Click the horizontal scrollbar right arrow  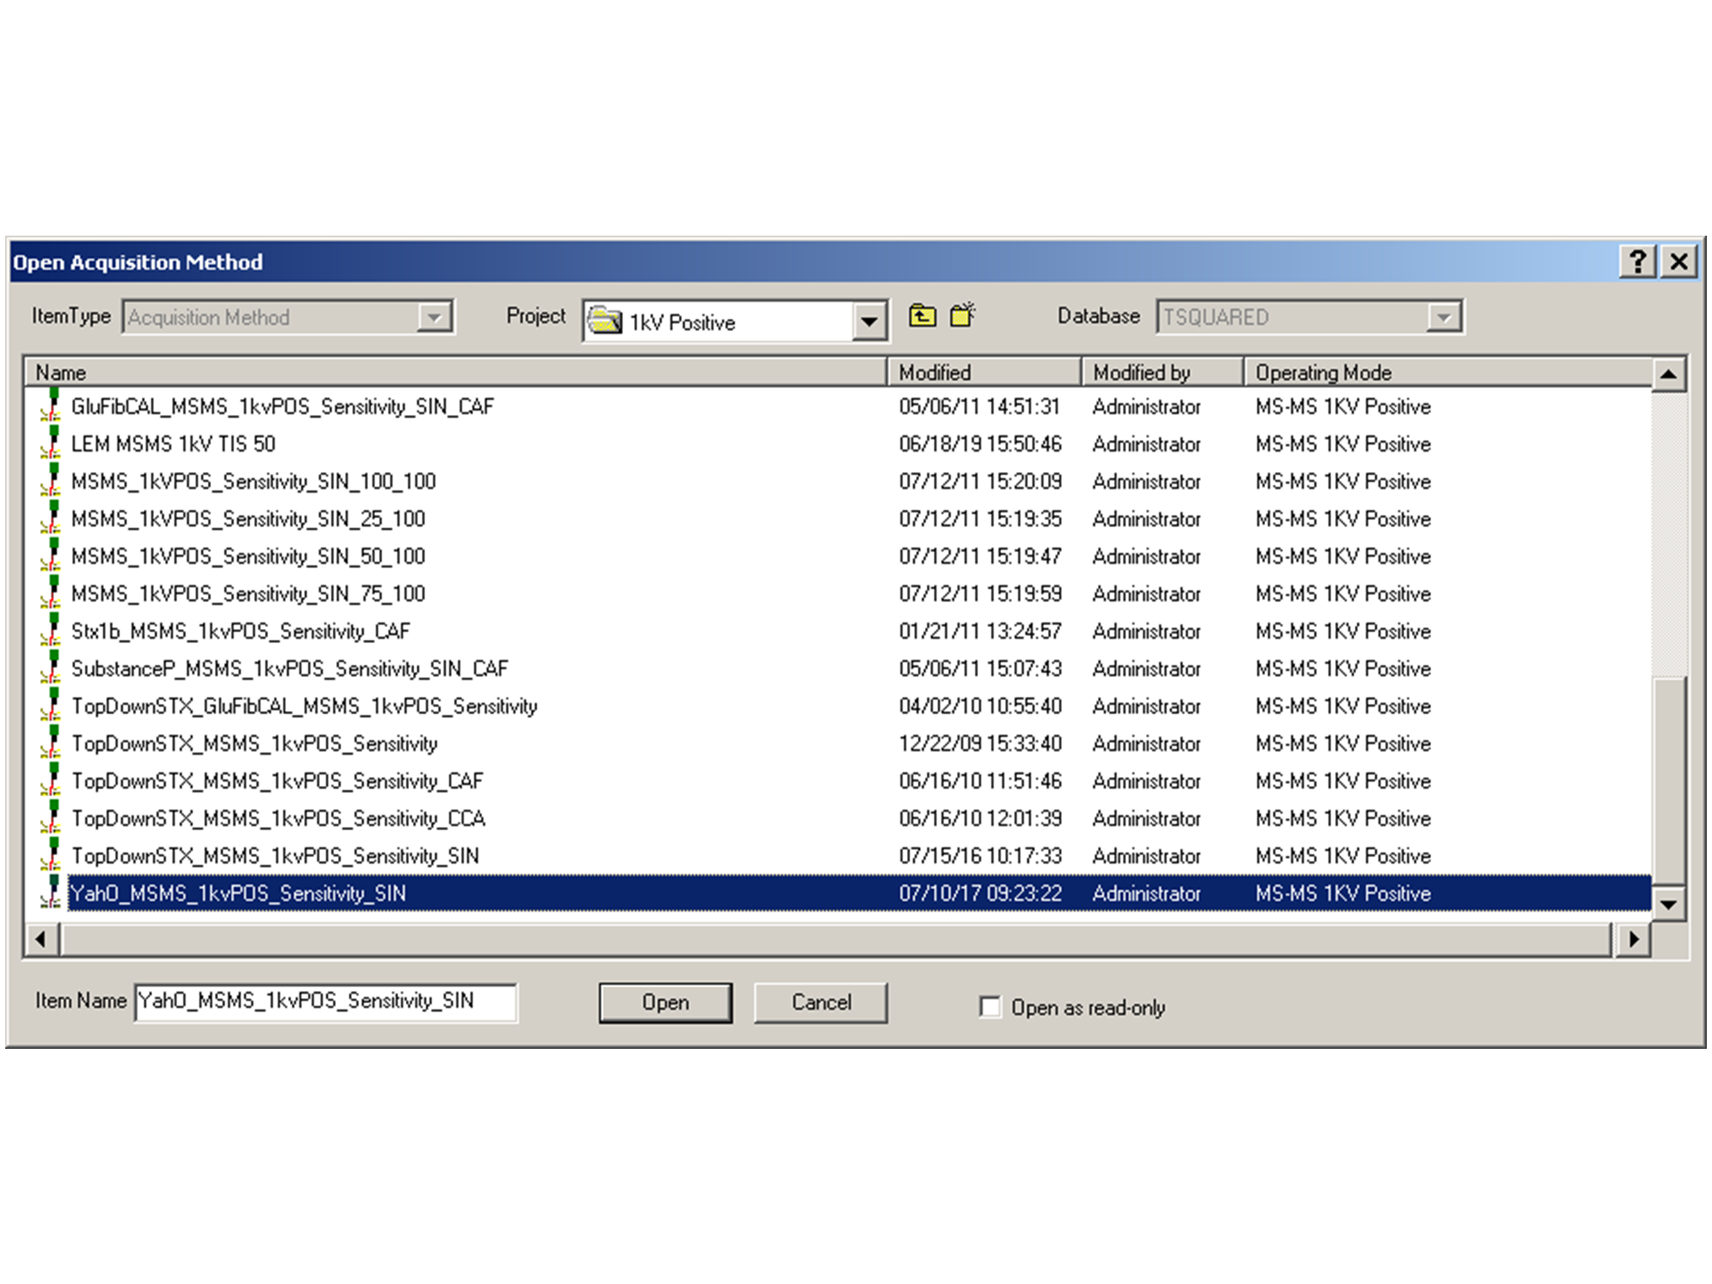1633,939
